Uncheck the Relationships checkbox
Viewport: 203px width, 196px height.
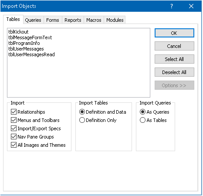pyautogui.click(x=14, y=112)
